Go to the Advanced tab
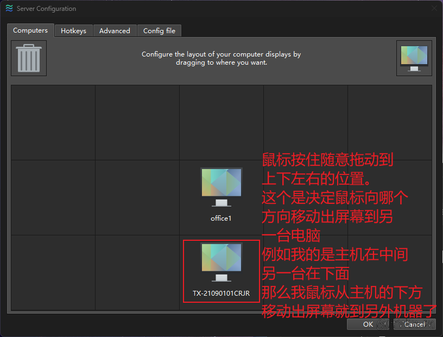 click(x=115, y=31)
